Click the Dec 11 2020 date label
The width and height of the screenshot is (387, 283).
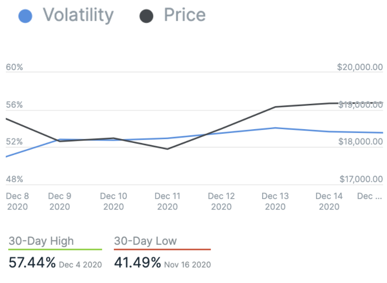point(167,201)
